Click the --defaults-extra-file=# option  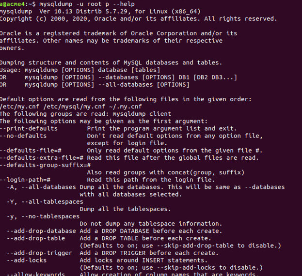click(x=42, y=158)
